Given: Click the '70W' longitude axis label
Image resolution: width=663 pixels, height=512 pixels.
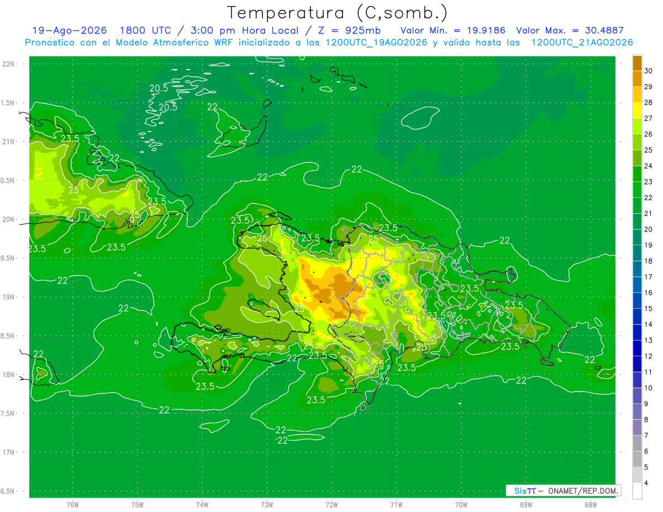Looking at the screenshot, I should pyautogui.click(x=461, y=504).
